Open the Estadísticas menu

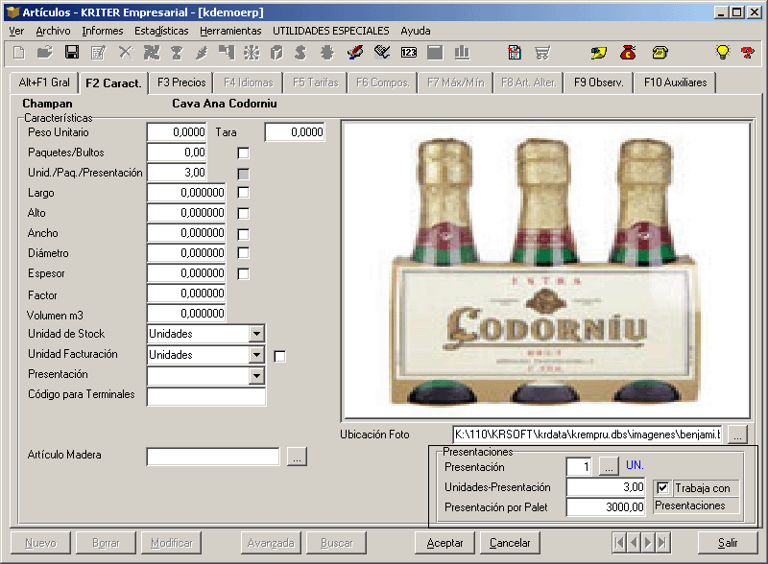point(161,31)
